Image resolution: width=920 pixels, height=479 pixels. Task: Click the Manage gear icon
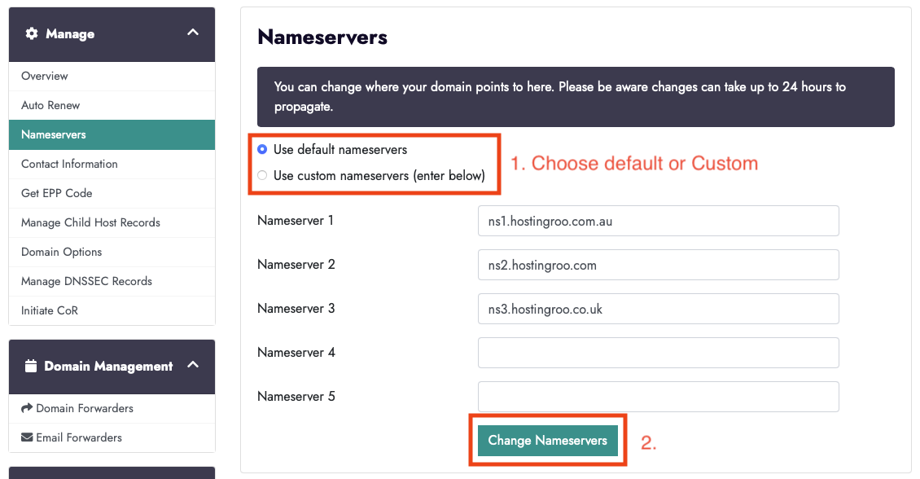click(32, 34)
